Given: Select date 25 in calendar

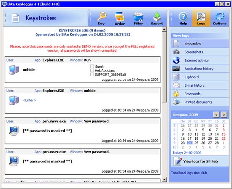Looking at the screenshot, I should (x=196, y=143).
